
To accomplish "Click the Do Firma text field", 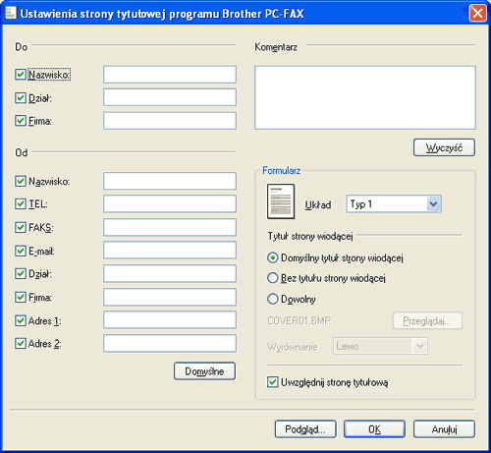I will [x=170, y=121].
